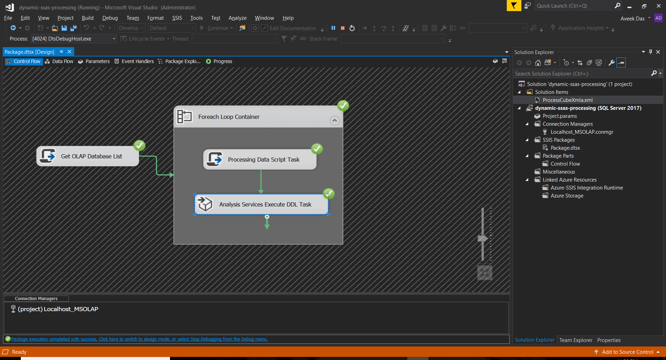Collapse the Connection Managers tree node

pyautogui.click(x=527, y=124)
